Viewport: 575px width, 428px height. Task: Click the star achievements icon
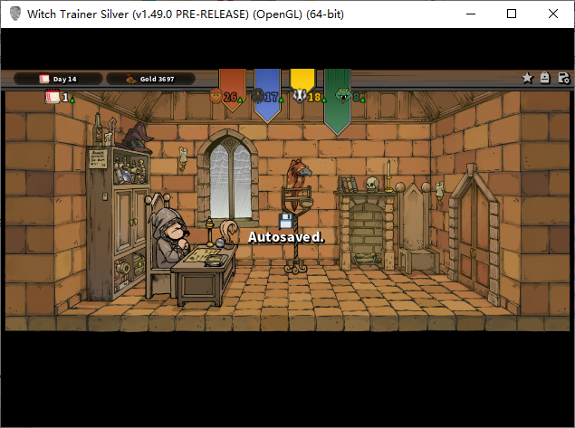[x=527, y=78]
